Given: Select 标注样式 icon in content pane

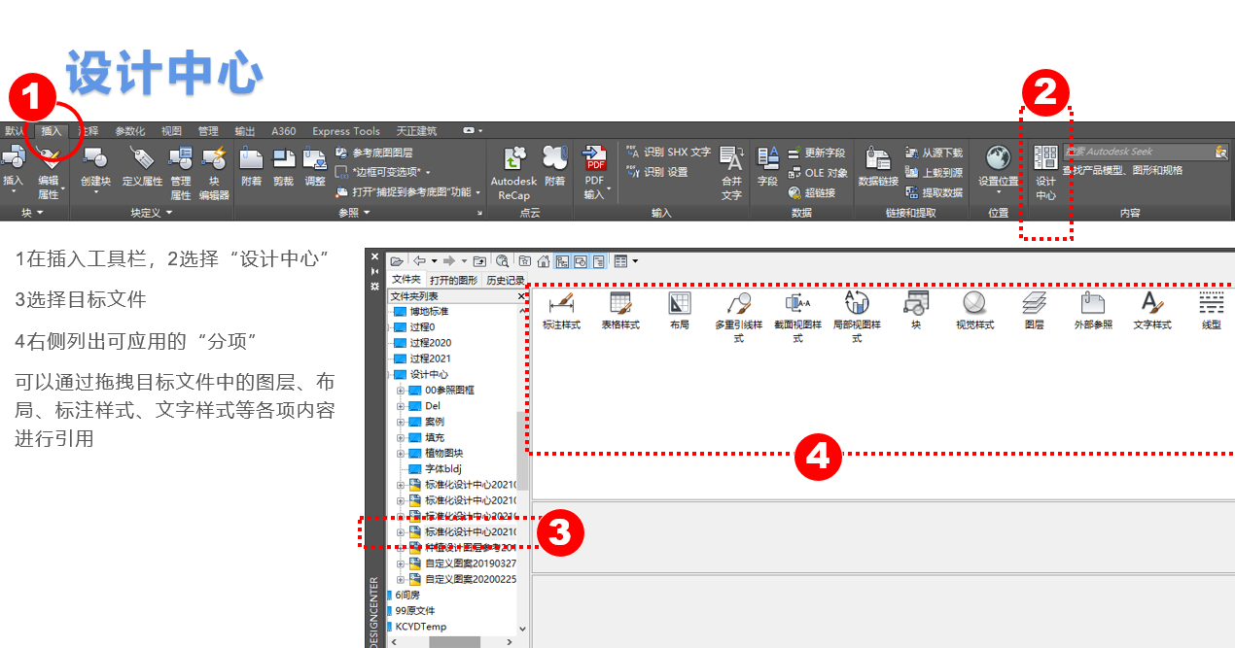Looking at the screenshot, I should pos(561,310).
